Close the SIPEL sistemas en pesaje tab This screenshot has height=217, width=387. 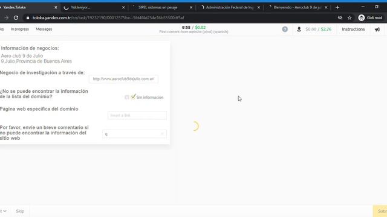[x=191, y=7]
